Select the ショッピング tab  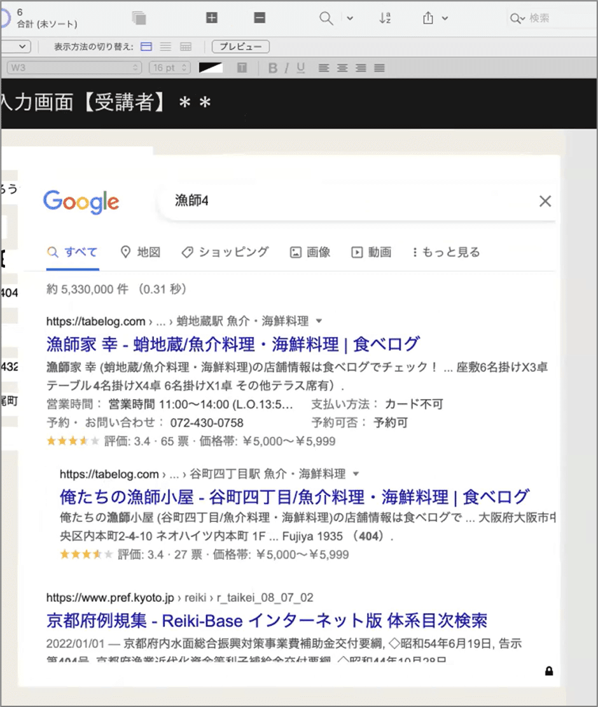225,252
